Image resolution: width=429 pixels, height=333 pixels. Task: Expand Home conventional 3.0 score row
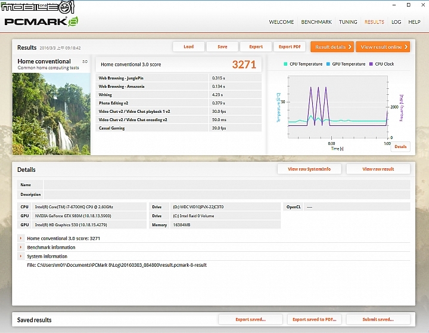pos(21,238)
